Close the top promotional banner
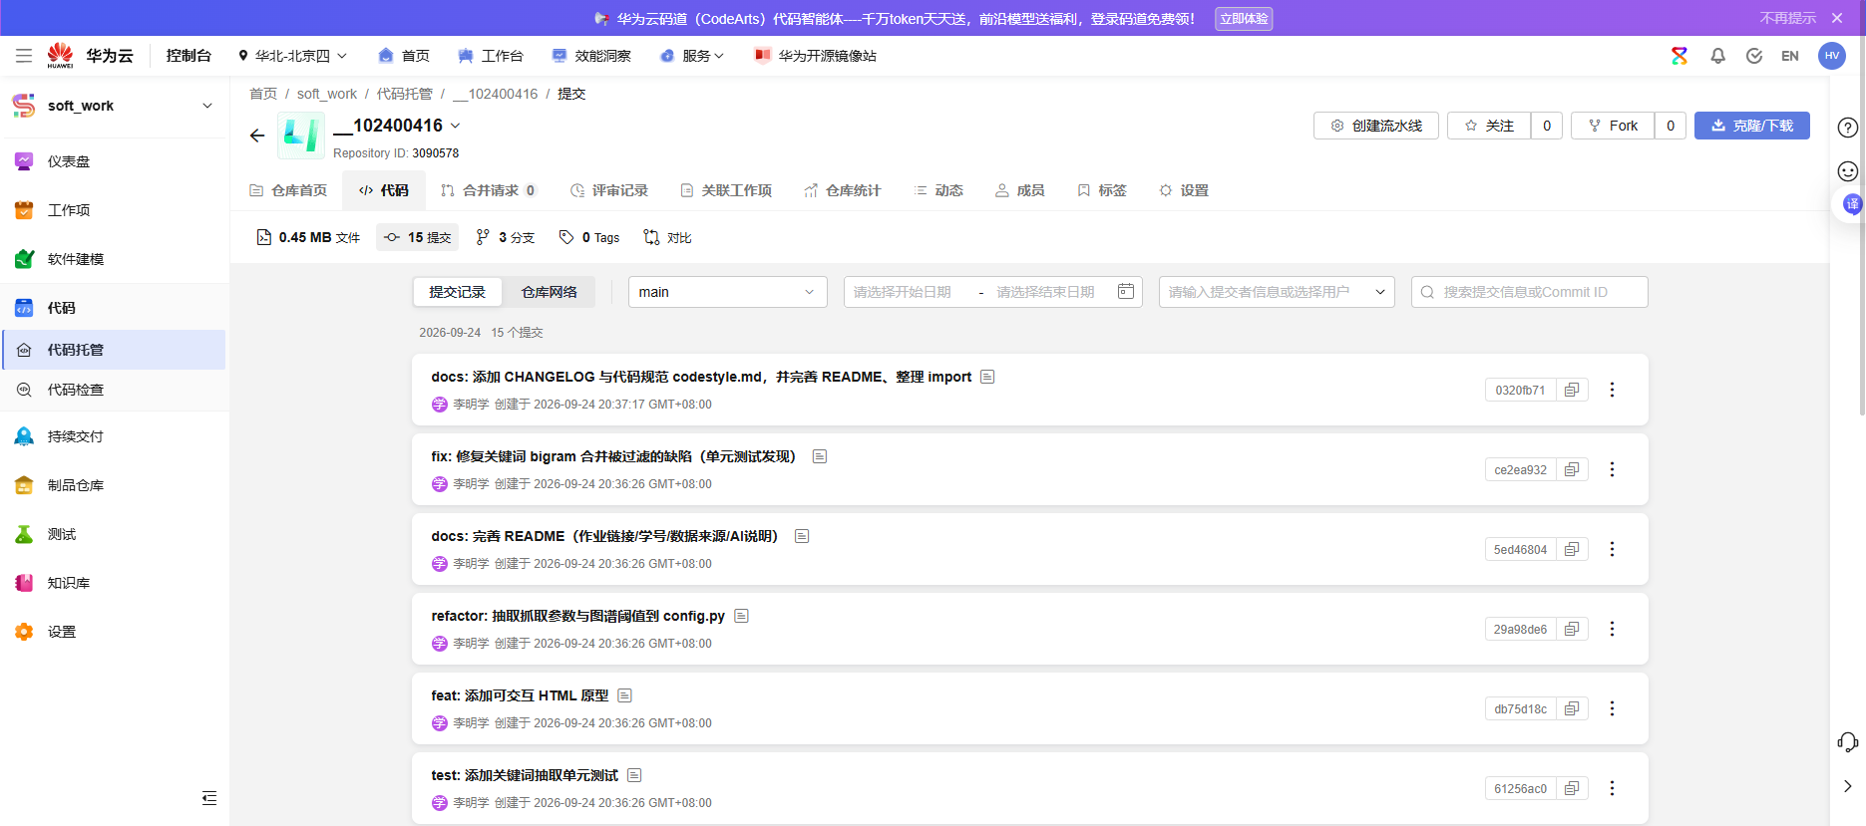Image resolution: width=1866 pixels, height=826 pixels. [x=1837, y=18]
